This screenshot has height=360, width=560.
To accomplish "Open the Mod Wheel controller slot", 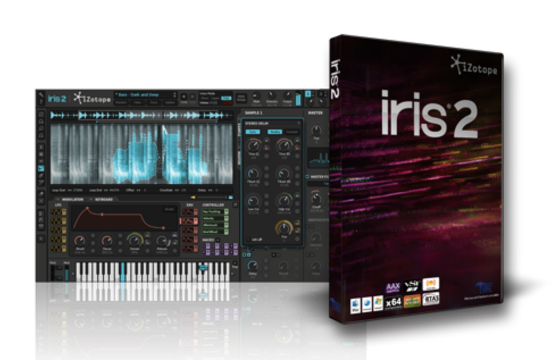I will point(215,232).
